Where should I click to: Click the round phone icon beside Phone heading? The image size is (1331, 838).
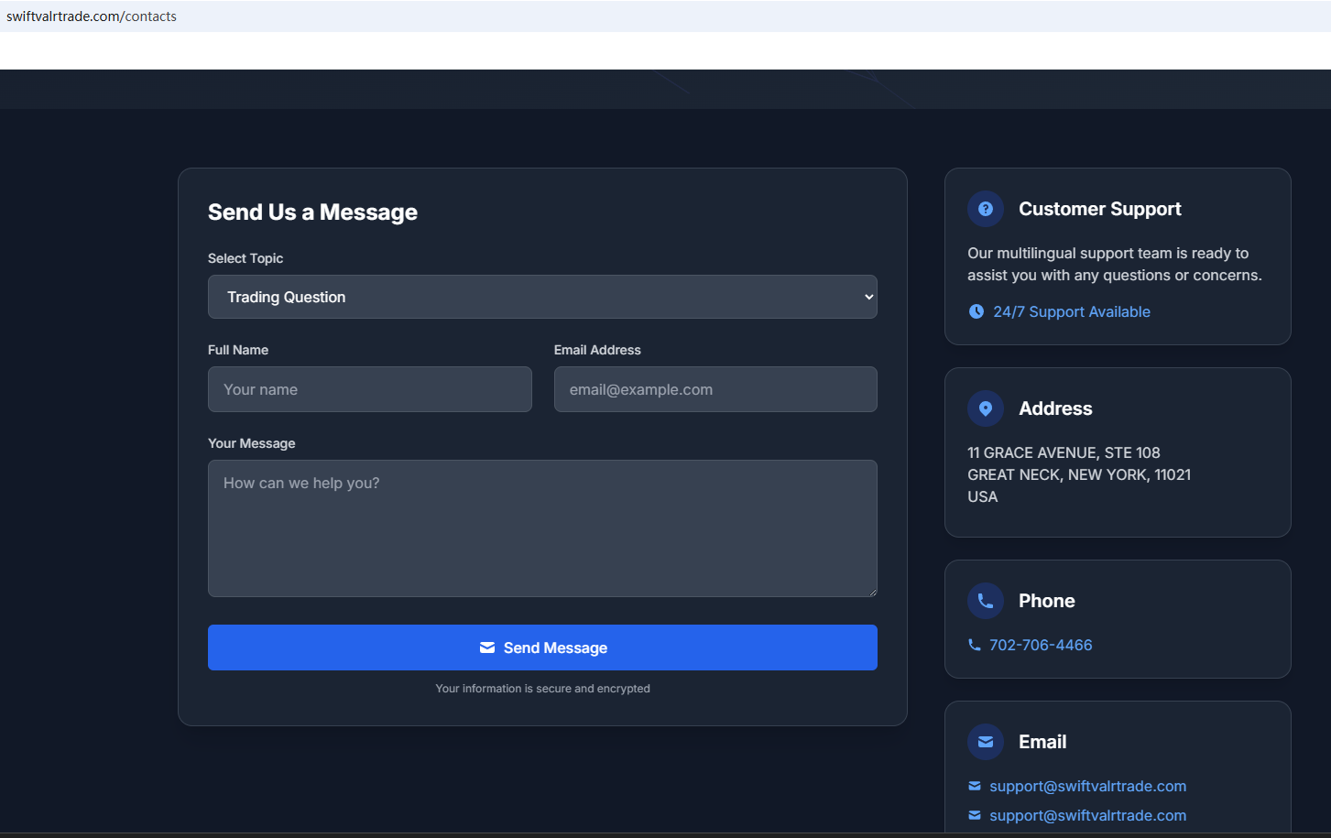985,601
